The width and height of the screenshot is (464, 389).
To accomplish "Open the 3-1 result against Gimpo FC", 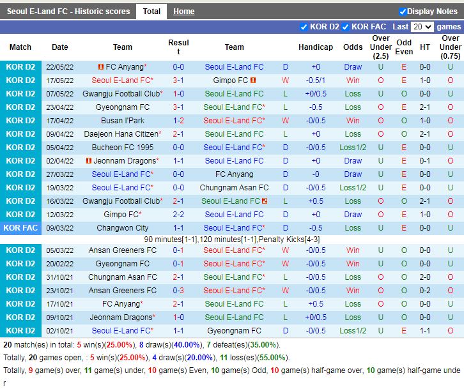I will pyautogui.click(x=178, y=80).
